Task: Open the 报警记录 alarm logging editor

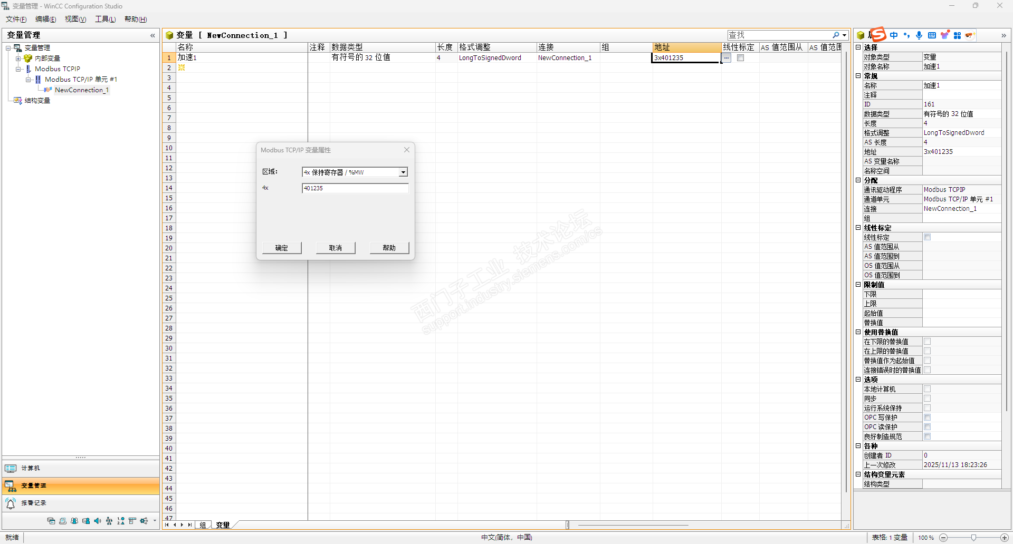Action: pos(33,503)
